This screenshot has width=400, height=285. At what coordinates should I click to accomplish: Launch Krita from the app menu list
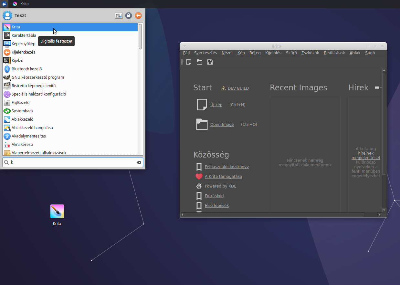coord(70,27)
